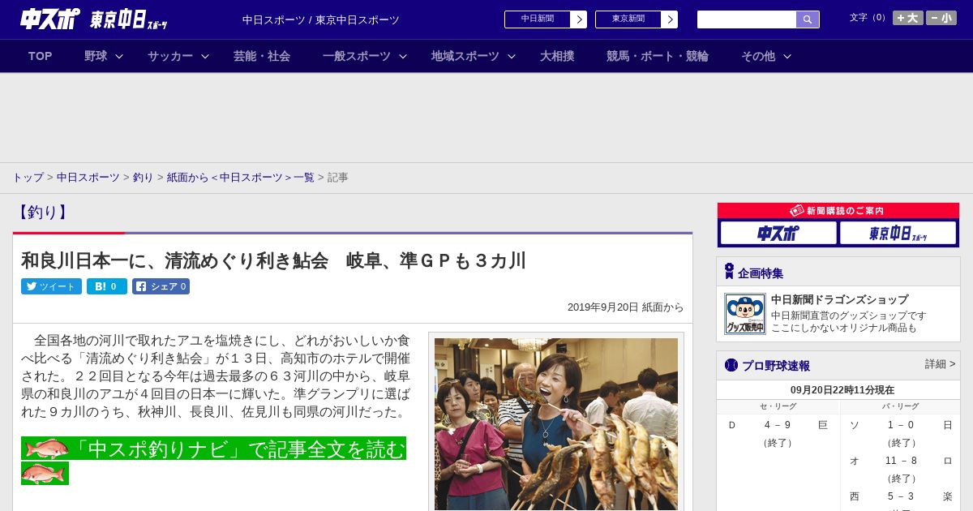Go to TOP in navigation bar

point(41,56)
